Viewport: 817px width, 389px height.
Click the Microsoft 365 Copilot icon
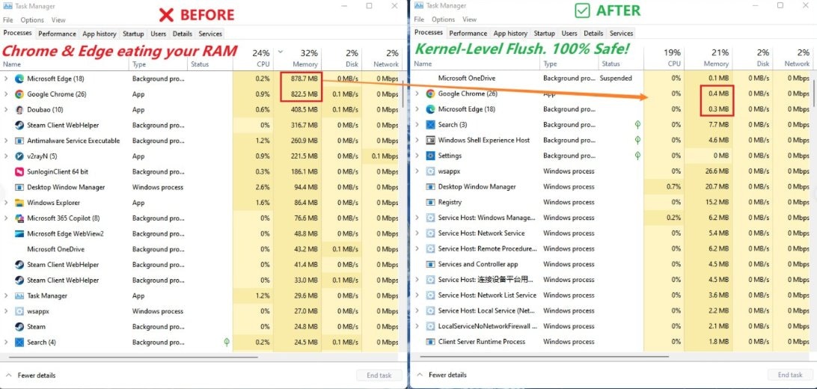(x=19, y=218)
